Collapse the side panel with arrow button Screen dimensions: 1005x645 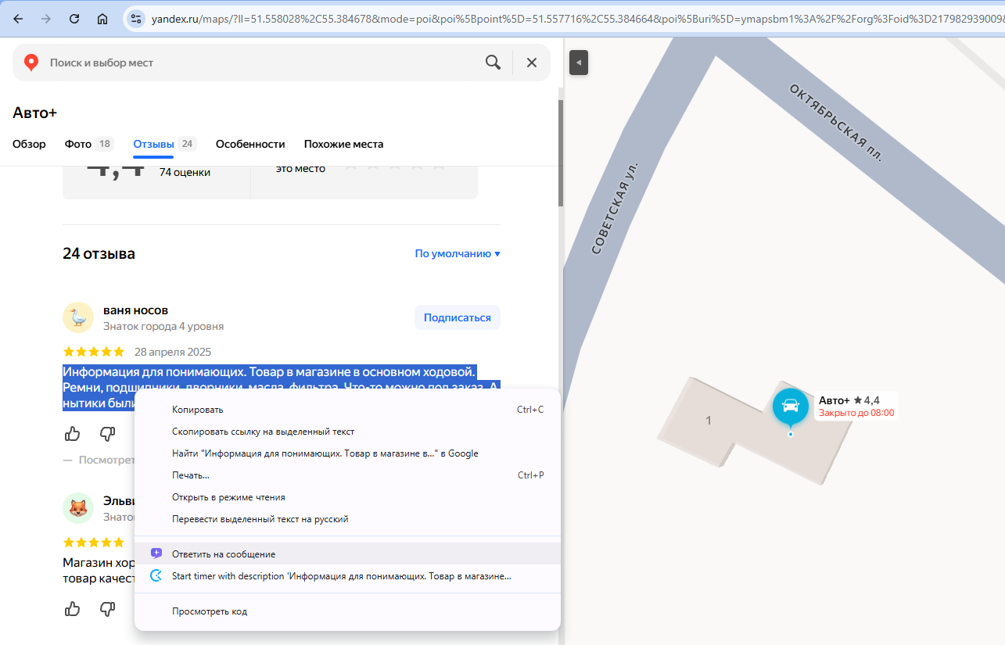click(x=579, y=63)
